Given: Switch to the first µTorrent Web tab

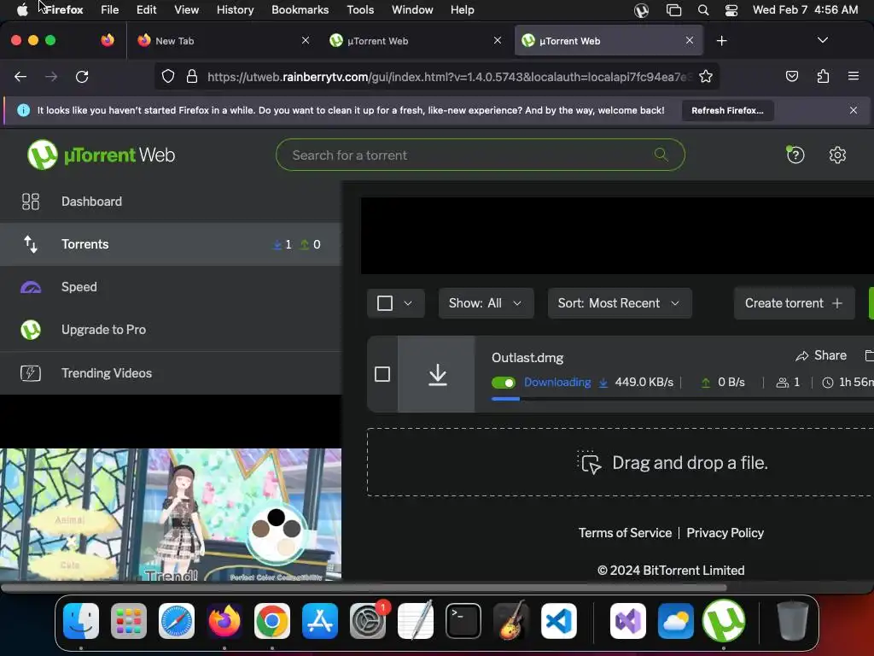Looking at the screenshot, I should pyautogui.click(x=416, y=41).
